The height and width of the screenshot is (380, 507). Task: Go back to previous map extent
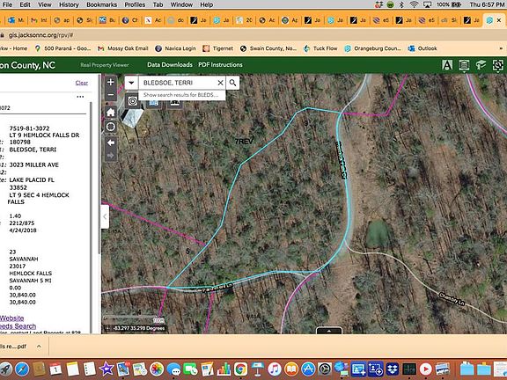[x=111, y=142]
